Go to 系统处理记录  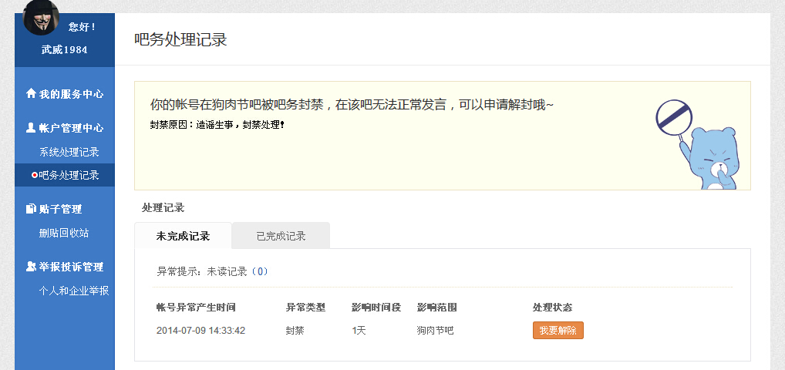[69, 152]
